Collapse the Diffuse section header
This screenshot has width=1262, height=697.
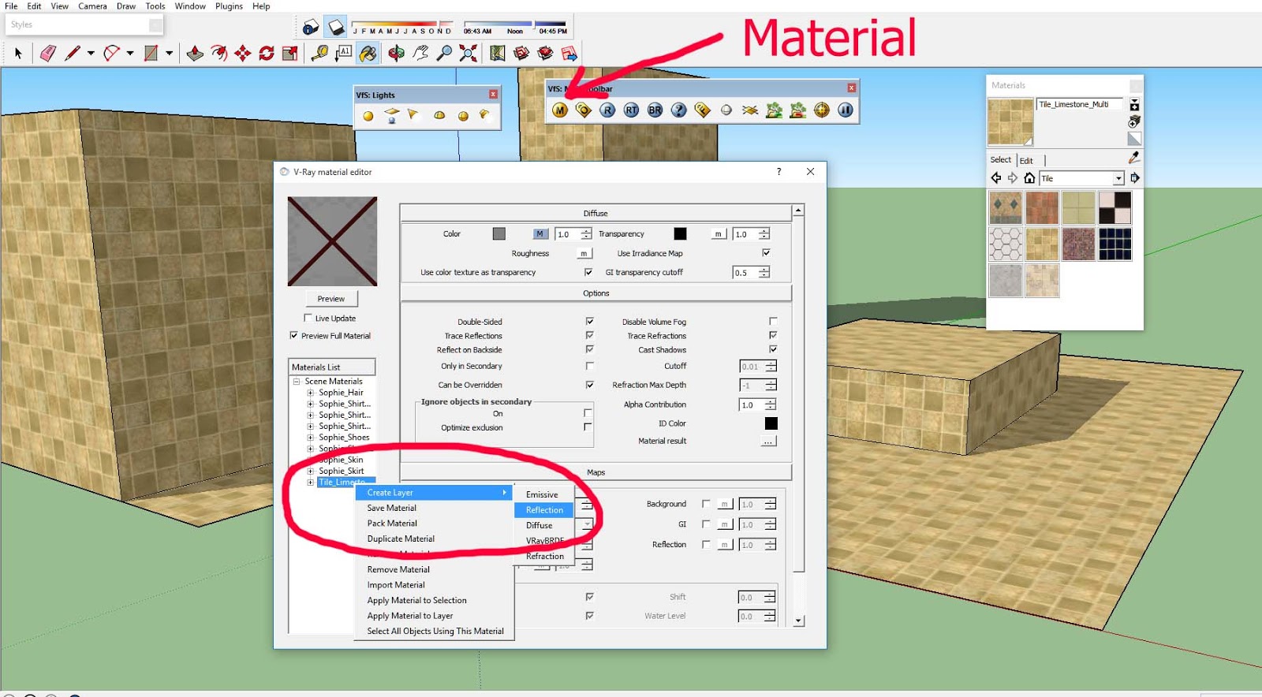pos(596,213)
